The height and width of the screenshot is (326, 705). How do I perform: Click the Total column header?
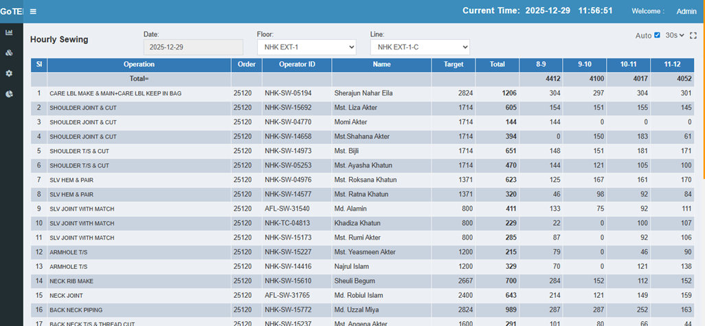click(497, 65)
